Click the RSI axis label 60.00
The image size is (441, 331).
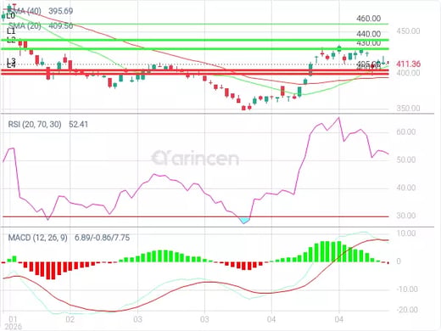point(406,132)
